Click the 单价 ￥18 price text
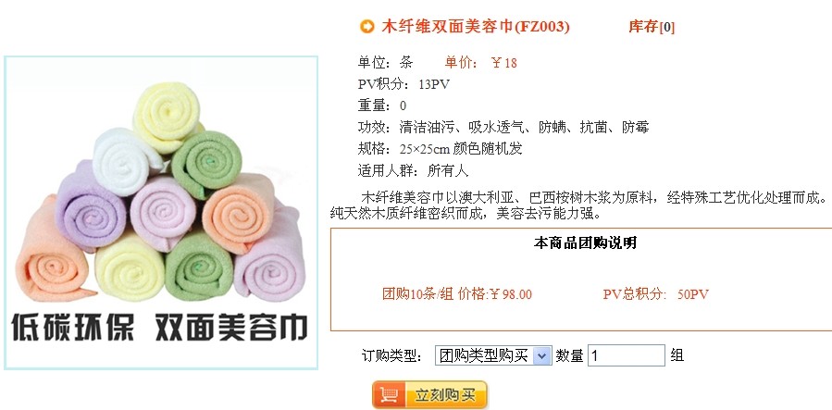 (480, 63)
